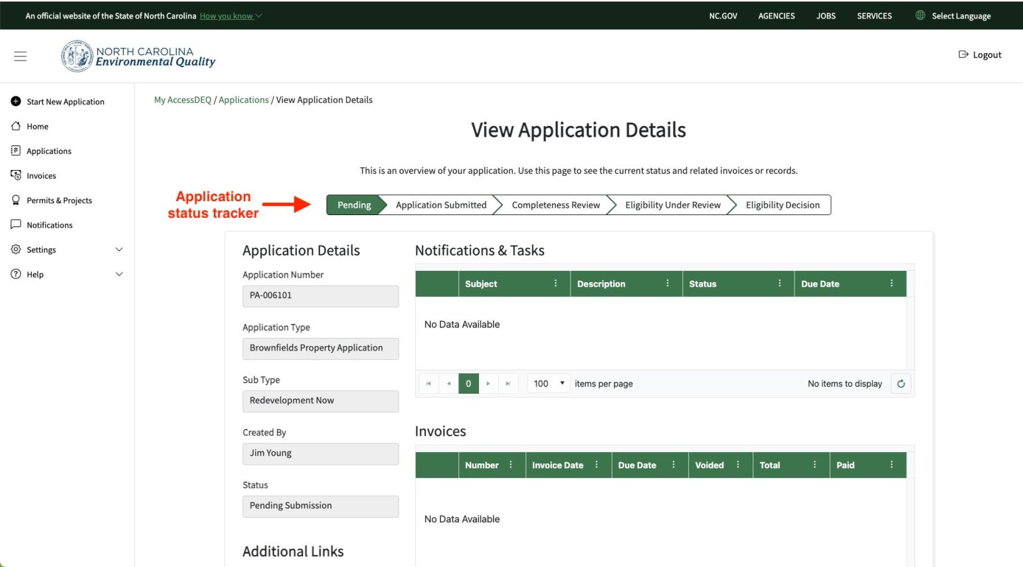
Task: Select NC.GOV in the top navigation
Action: 723,15
